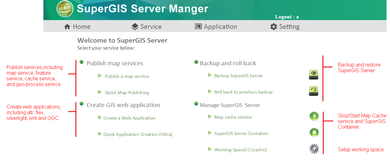Click the arrow beside Quick Application Creation
The image size is (390, 166).
tap(100, 134)
